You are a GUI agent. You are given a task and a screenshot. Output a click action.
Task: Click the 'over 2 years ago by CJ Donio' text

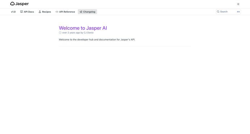(x=78, y=33)
